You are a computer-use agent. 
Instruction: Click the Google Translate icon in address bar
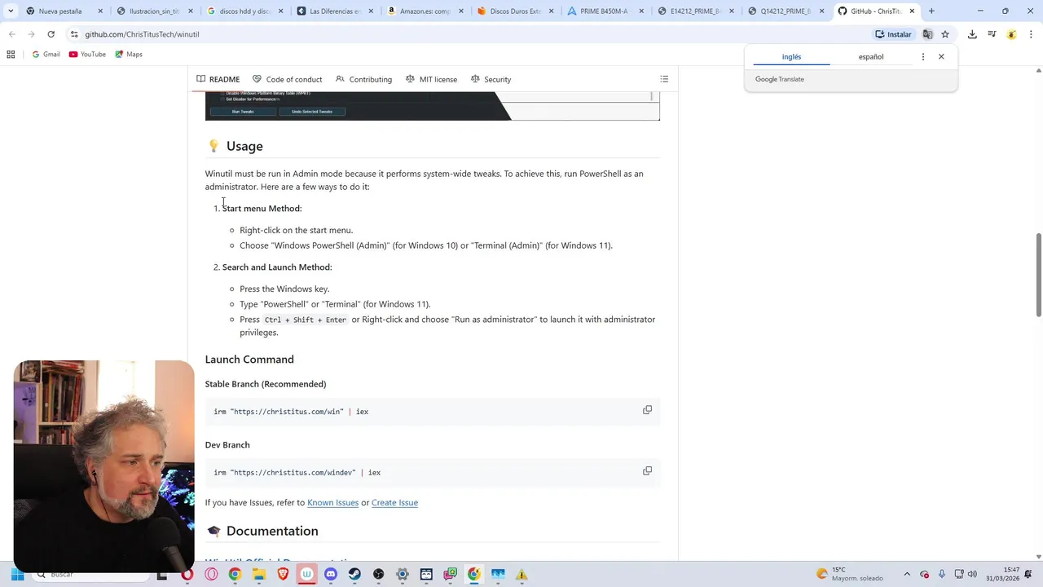click(927, 34)
